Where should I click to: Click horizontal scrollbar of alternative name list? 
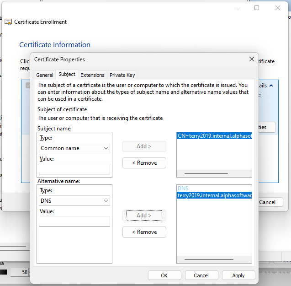pyautogui.click(x=209, y=259)
